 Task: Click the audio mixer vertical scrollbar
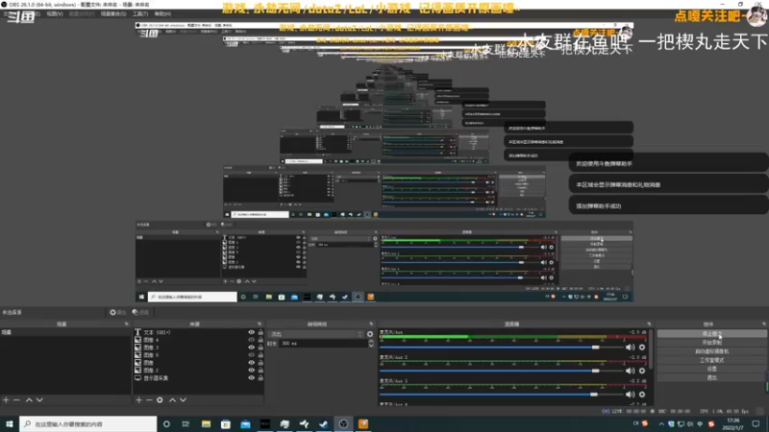tap(651, 348)
